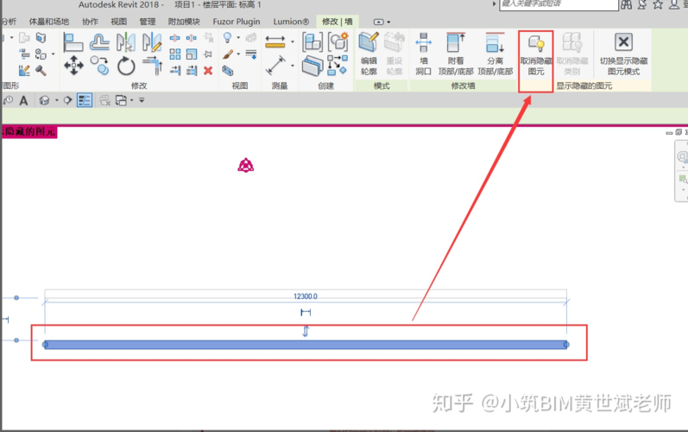Screen dimensions: 688x432
Task: Click the keyword search input field
Action: 559,4
